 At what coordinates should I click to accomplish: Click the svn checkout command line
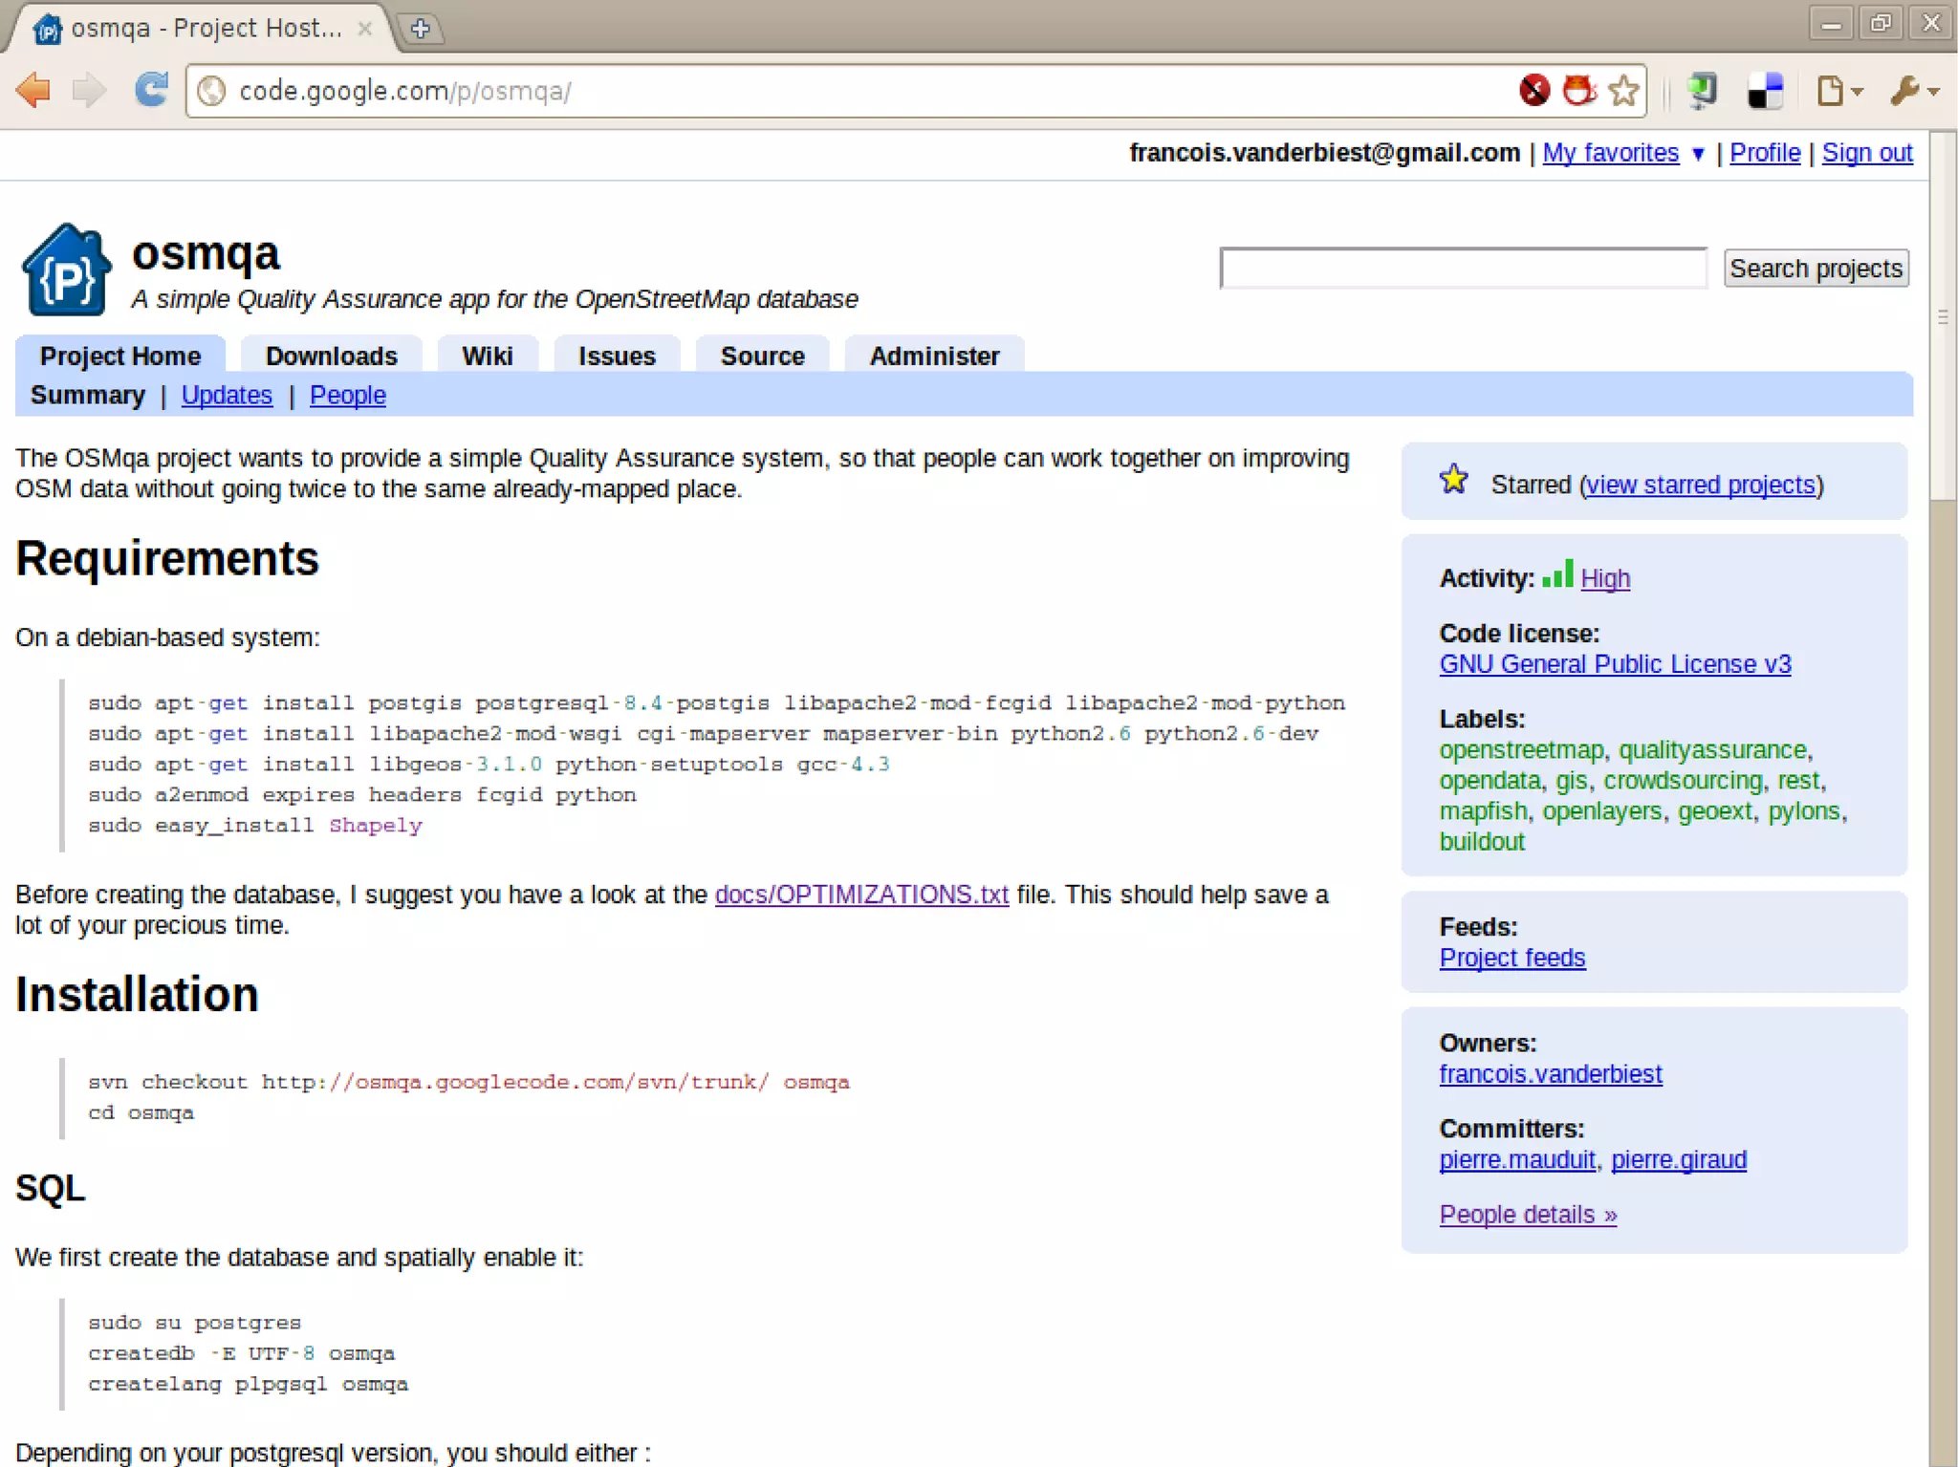coord(468,1082)
